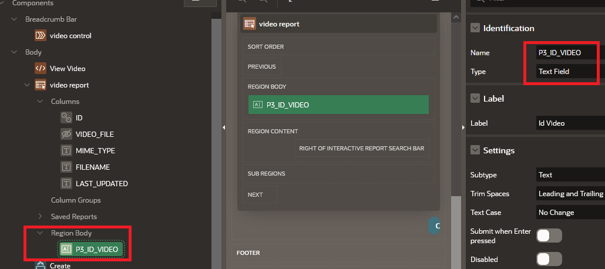
Task: Toggle the Disabled switch
Action: (549, 259)
